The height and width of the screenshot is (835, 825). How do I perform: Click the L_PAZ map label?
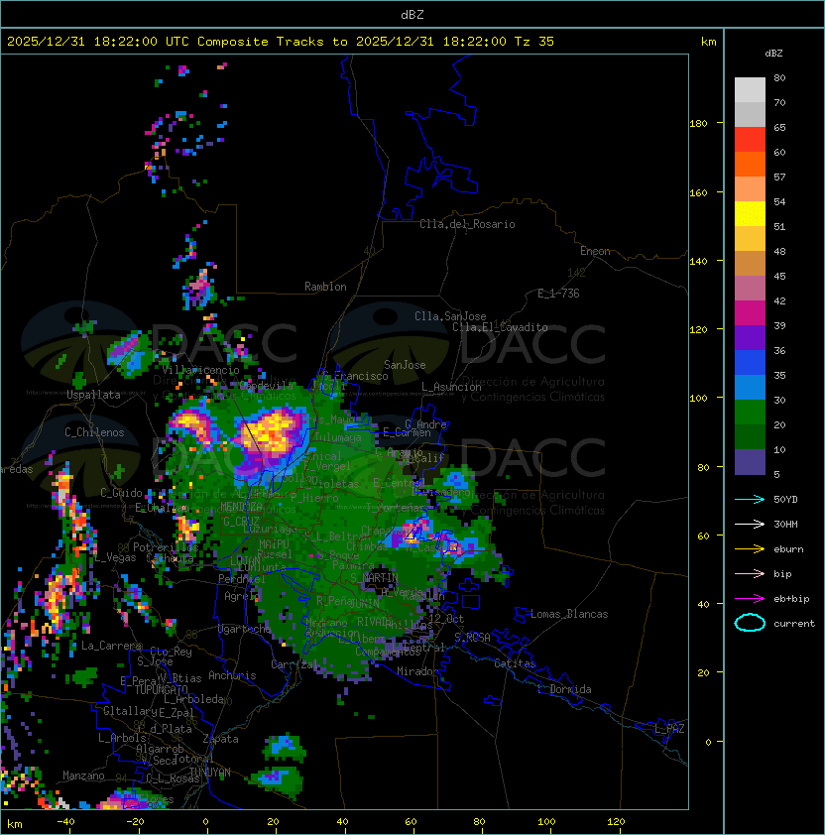(x=669, y=729)
